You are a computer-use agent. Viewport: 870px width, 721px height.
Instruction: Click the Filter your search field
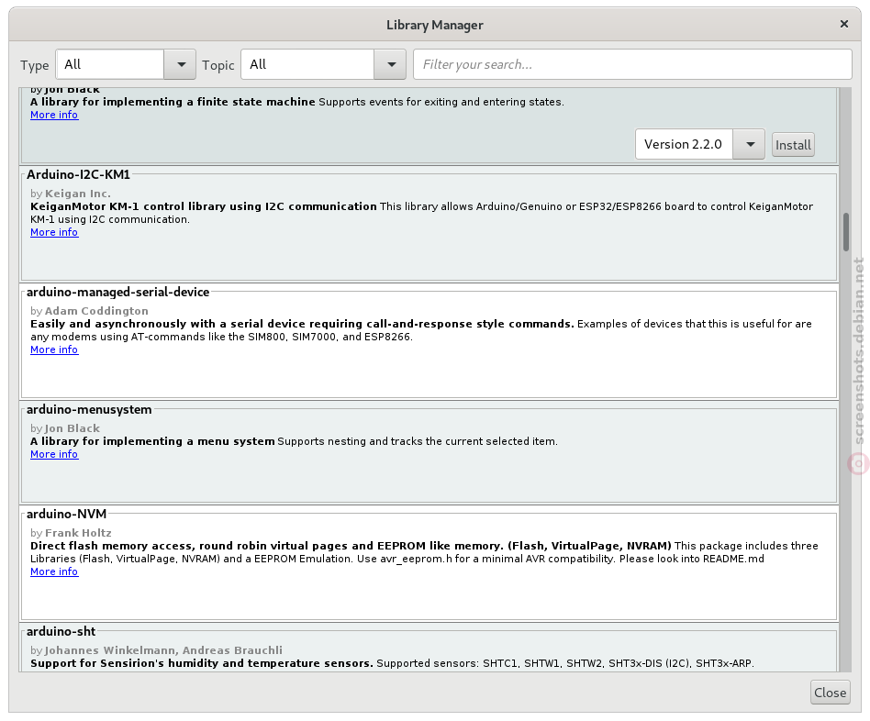[632, 64]
